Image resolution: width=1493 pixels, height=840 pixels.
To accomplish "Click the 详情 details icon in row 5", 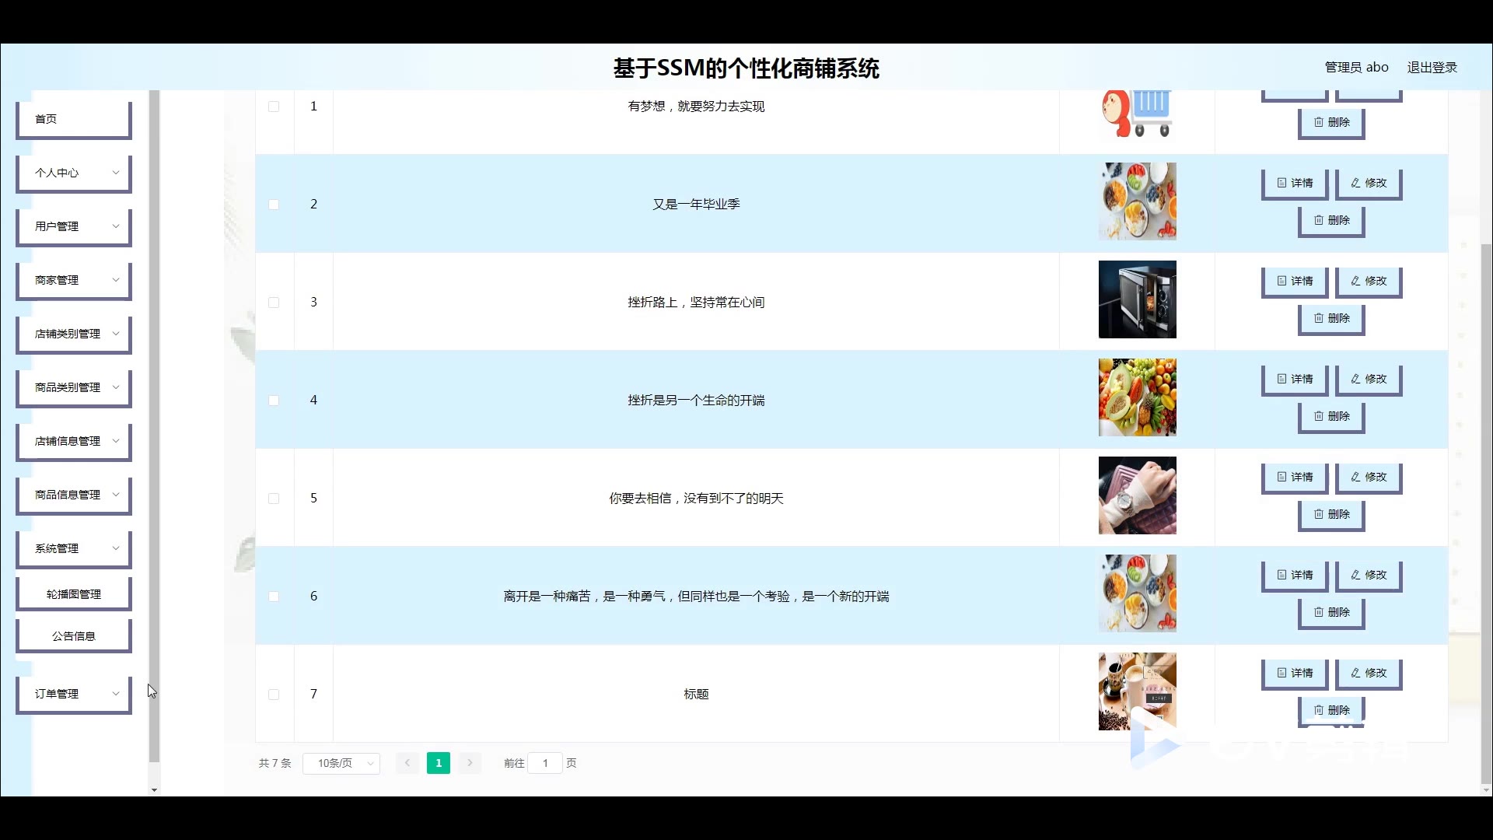I will pyautogui.click(x=1281, y=477).
